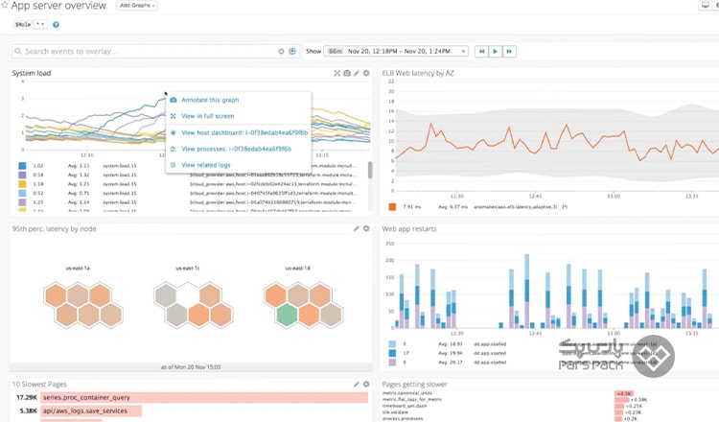The height and width of the screenshot is (422, 719).
Task: Click the timeboard_get.dash row
Action: 405,406
